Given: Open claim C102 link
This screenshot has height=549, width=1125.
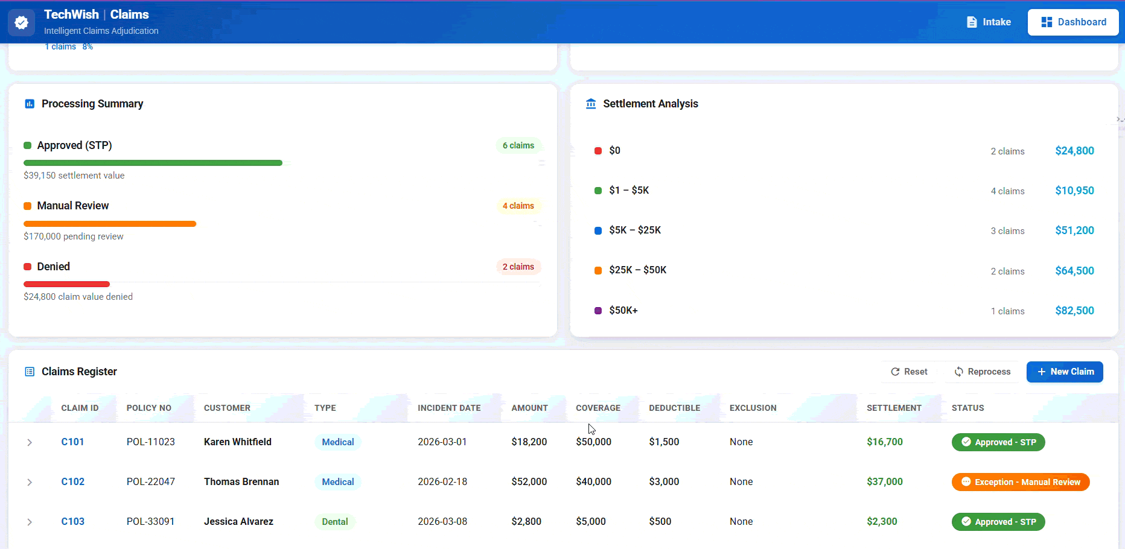Looking at the screenshot, I should click(x=72, y=482).
